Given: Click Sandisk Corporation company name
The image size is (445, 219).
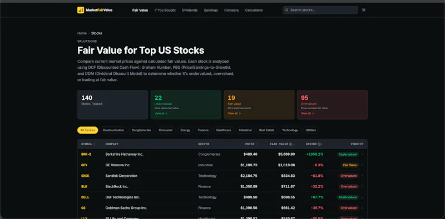Looking at the screenshot, I should (121, 176).
